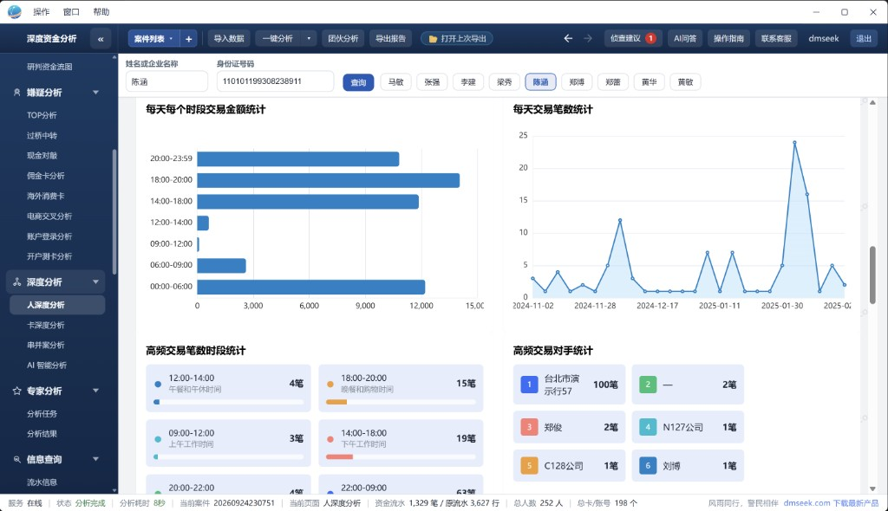Click 一键分析 button
The height and width of the screenshot is (511, 888).
pos(277,38)
